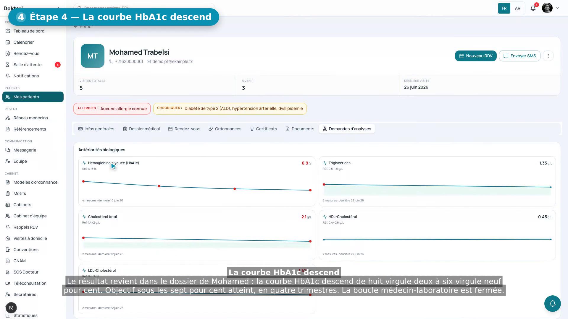
Task: Click the LDL-Cholestérol card title
Action: point(102,271)
